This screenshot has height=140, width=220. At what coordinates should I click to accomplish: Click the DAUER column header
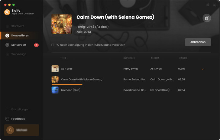click(183, 58)
